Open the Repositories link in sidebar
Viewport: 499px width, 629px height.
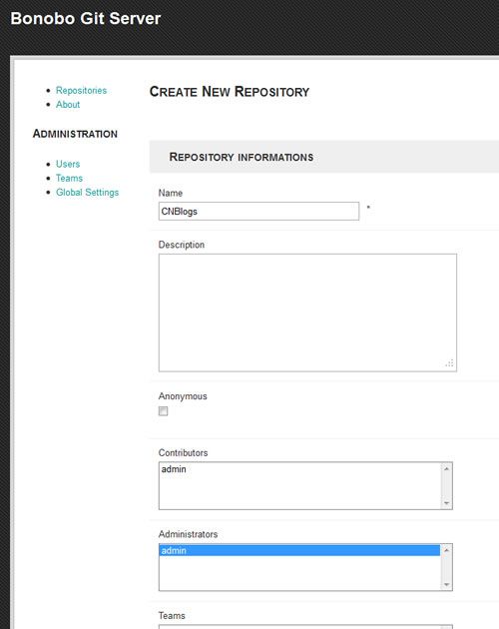(x=81, y=90)
